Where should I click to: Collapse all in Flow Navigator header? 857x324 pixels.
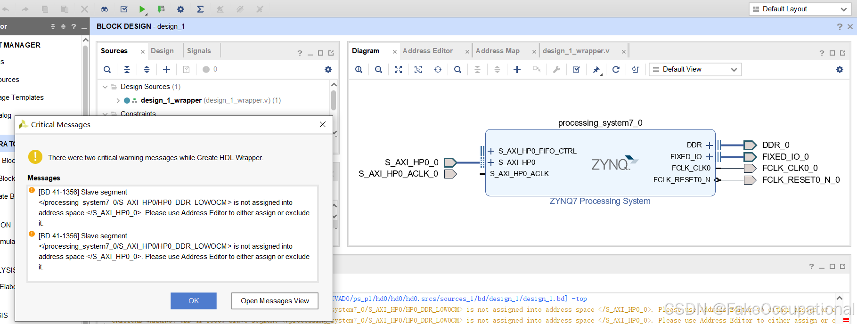click(53, 26)
